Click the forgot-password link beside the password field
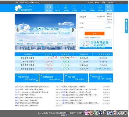Image resolution: width=129 pixels, height=117 pixels. pyautogui.click(x=108, y=27)
